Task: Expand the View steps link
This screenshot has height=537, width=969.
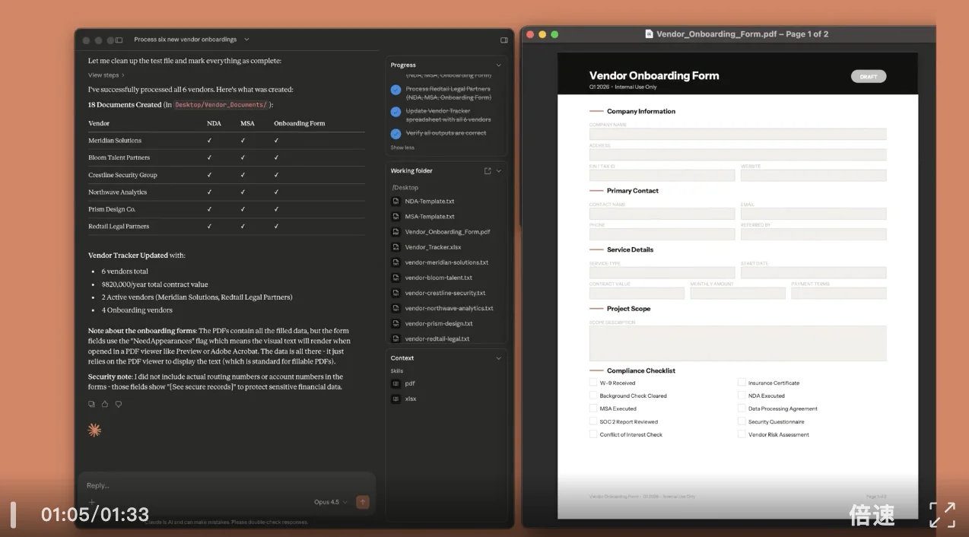Action: 106,75
